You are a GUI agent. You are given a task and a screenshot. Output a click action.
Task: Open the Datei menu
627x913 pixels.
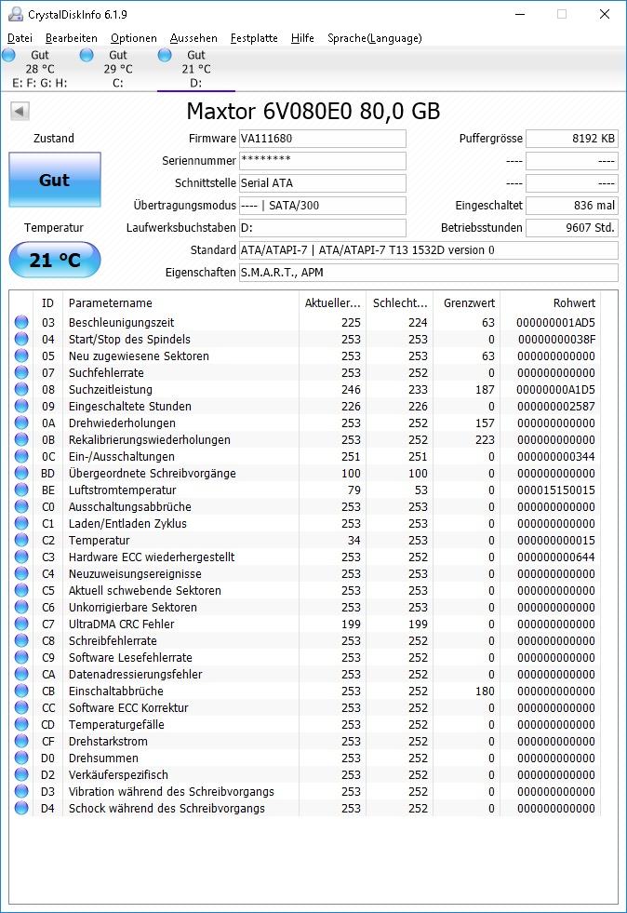click(x=20, y=38)
